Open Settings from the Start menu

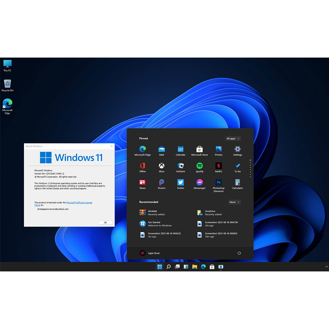tap(238, 151)
